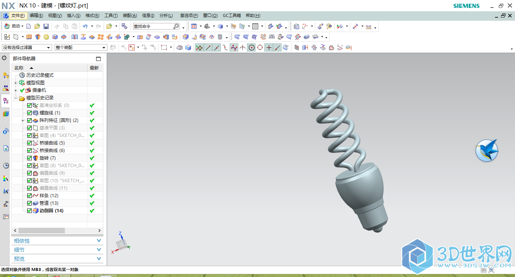Click the Open folder icon

point(37,26)
